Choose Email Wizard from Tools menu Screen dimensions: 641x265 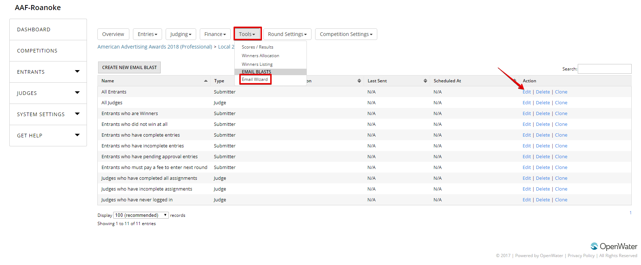[x=255, y=79]
